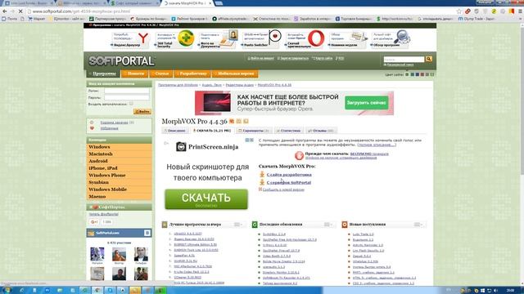Image resolution: width=524 pixels, height=294 pixels.
Task: Switch to the Статистика tab
Action: (289, 131)
